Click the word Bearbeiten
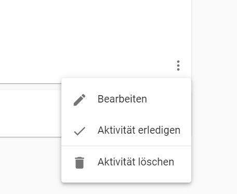237x194 pixels. click(x=122, y=99)
